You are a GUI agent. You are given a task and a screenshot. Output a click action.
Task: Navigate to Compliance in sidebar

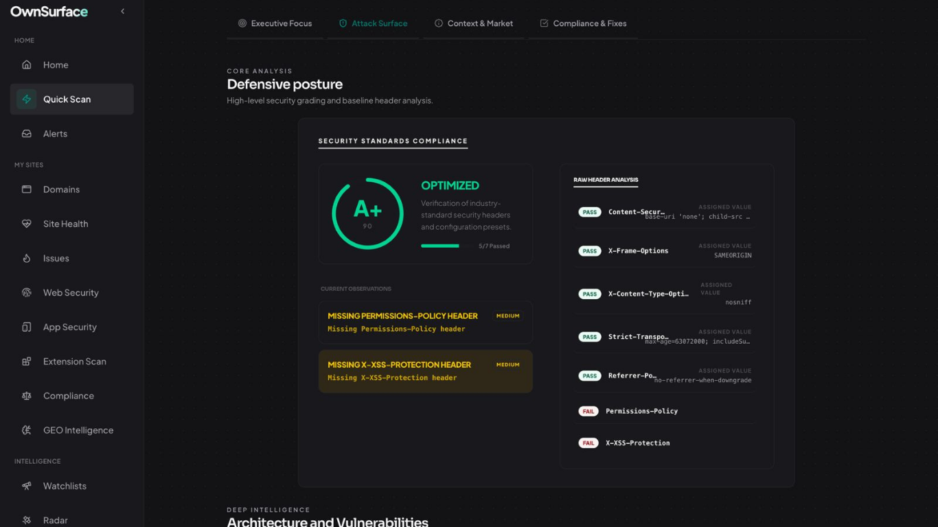[71, 395]
